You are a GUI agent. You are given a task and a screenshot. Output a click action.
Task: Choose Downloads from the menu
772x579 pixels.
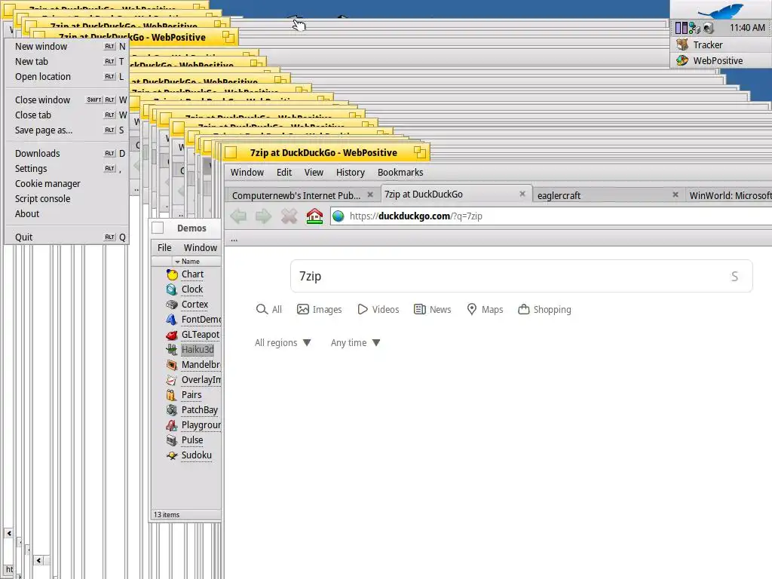coord(67,154)
